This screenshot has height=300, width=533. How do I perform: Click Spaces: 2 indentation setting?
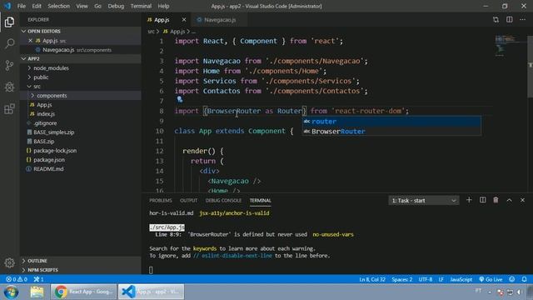(401, 279)
